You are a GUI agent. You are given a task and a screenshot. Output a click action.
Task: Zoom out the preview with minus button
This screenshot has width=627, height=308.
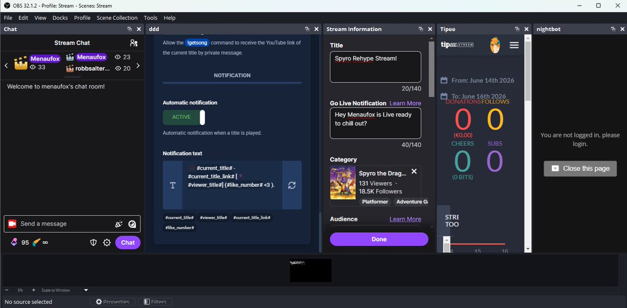(x=6, y=290)
